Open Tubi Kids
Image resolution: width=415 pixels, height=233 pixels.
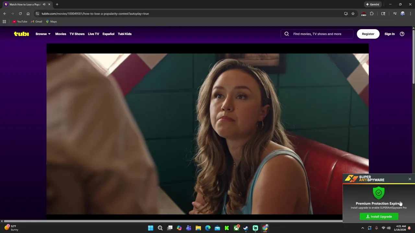(x=124, y=34)
